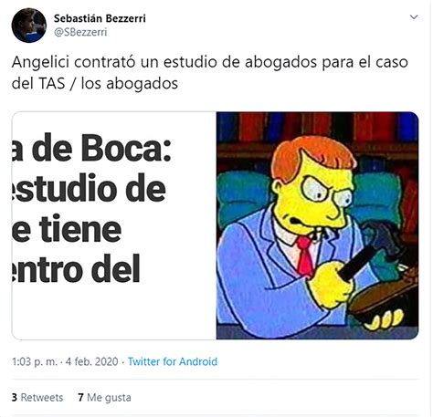View the 7 Me gusta list

click(x=104, y=398)
